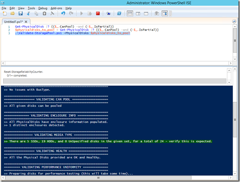
Task: Paste from clipboard icon
Action: (x=45, y=14)
